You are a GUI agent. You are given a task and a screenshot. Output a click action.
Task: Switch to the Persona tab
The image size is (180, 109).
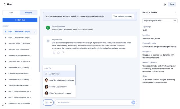click(29, 13)
